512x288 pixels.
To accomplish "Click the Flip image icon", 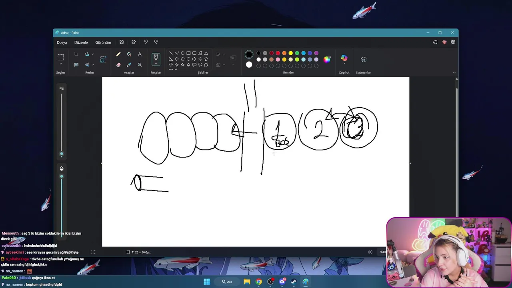I will [x=87, y=64].
